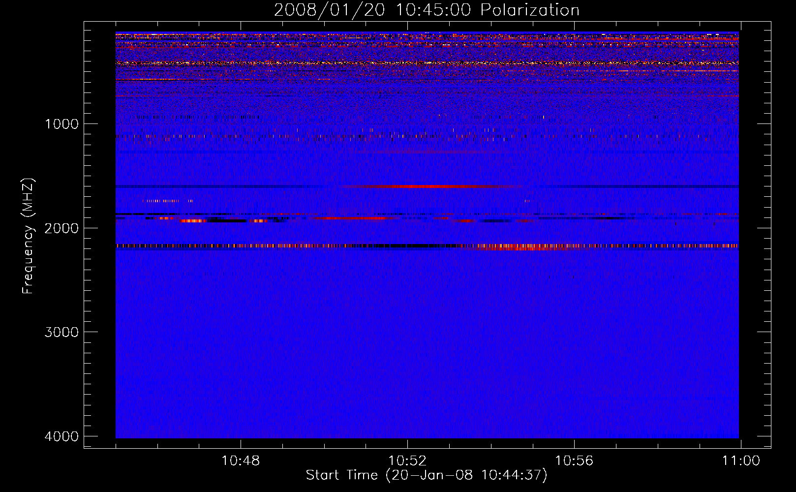796x492 pixels.
Task: Click the 10:48 time tick label
Action: point(241,461)
